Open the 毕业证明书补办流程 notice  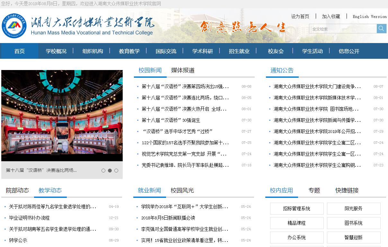pos(29,218)
